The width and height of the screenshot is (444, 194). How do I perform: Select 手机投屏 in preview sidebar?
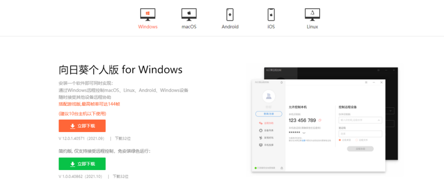point(266,145)
